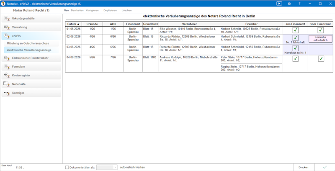
Task: Click the Grundbuch column header
Action: click(151, 24)
